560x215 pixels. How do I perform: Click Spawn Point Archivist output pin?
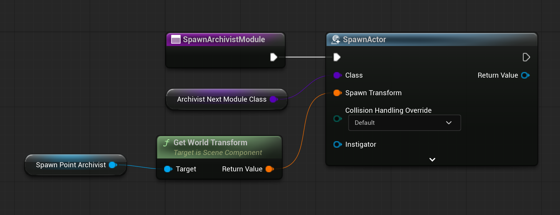(113, 165)
